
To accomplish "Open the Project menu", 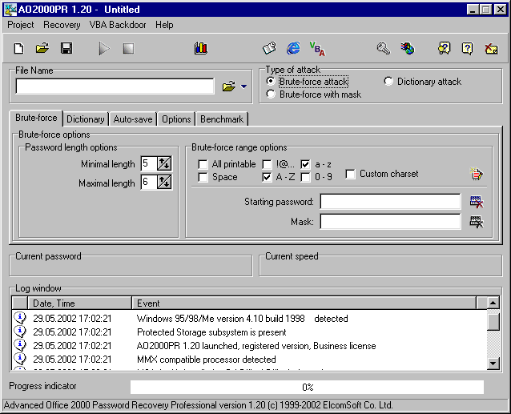I will coord(21,25).
